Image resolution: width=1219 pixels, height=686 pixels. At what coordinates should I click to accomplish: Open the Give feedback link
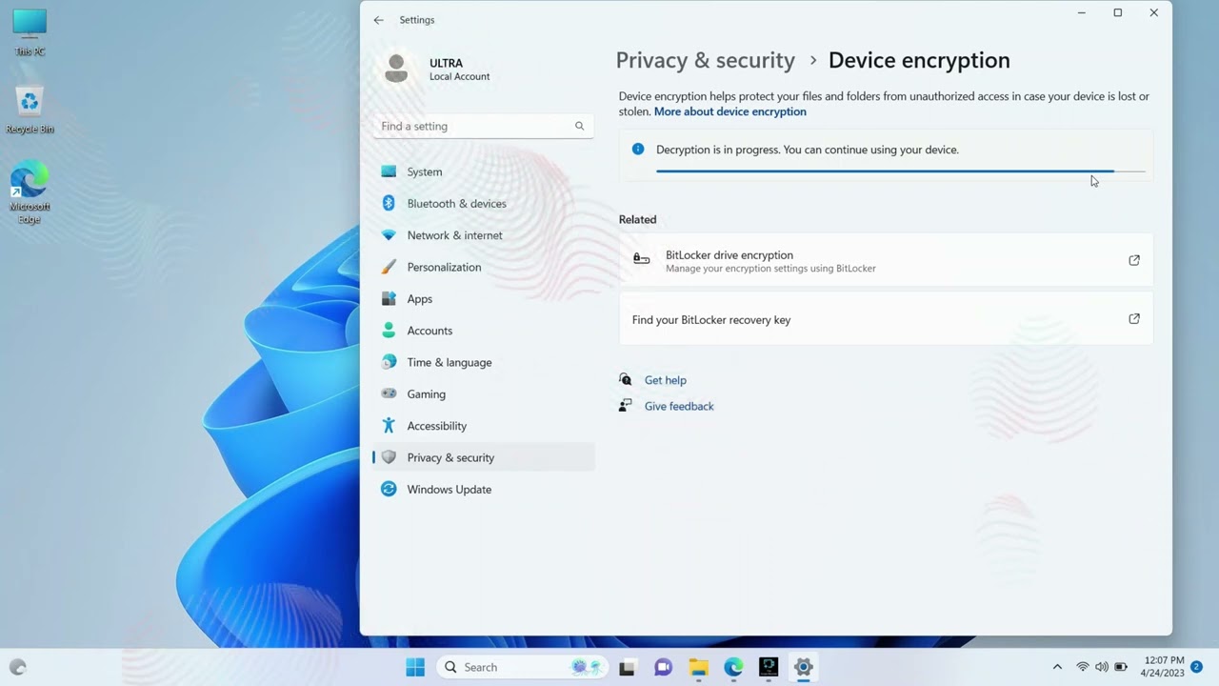tap(679, 406)
